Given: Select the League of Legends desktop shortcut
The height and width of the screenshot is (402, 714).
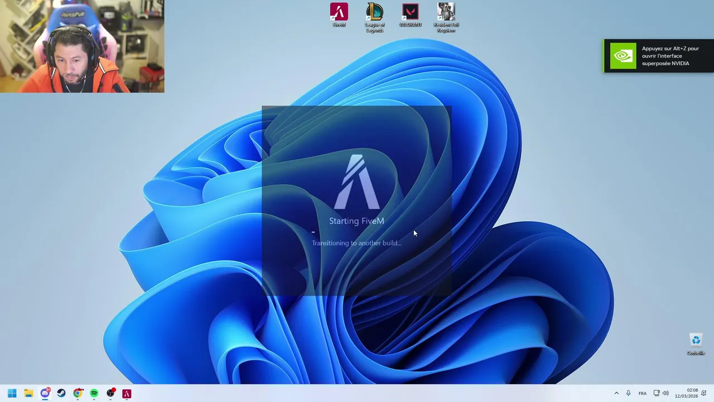Looking at the screenshot, I should click(x=374, y=17).
